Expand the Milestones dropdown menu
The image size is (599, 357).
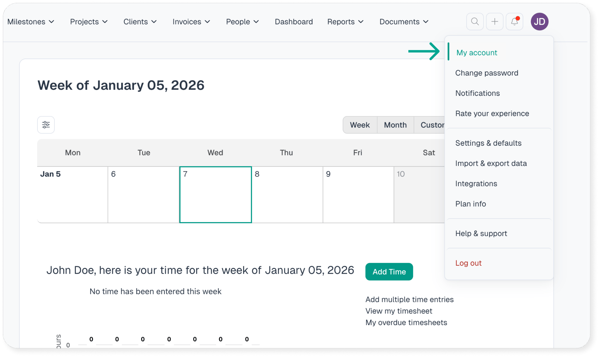pos(31,22)
